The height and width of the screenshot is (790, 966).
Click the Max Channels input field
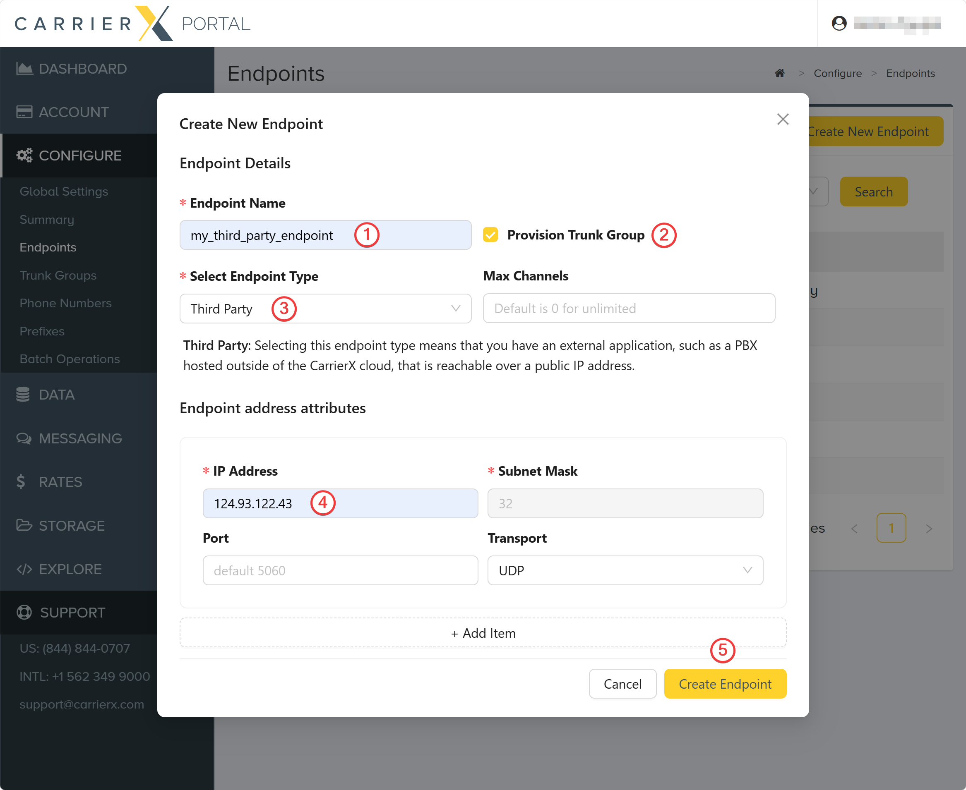[629, 308]
